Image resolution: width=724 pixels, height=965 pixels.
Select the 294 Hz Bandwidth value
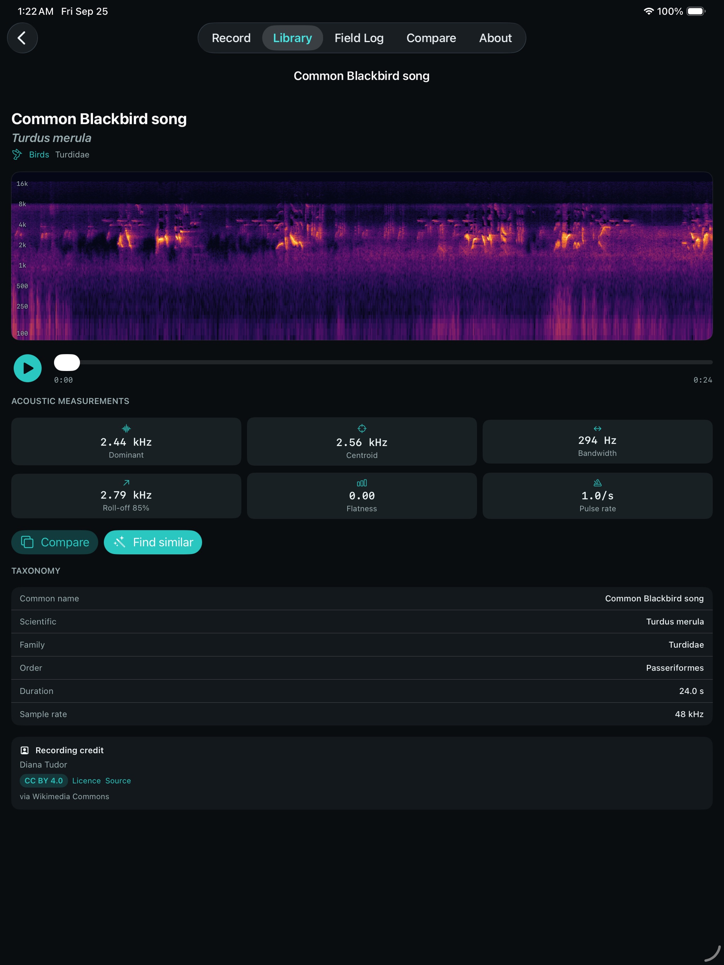[597, 440]
